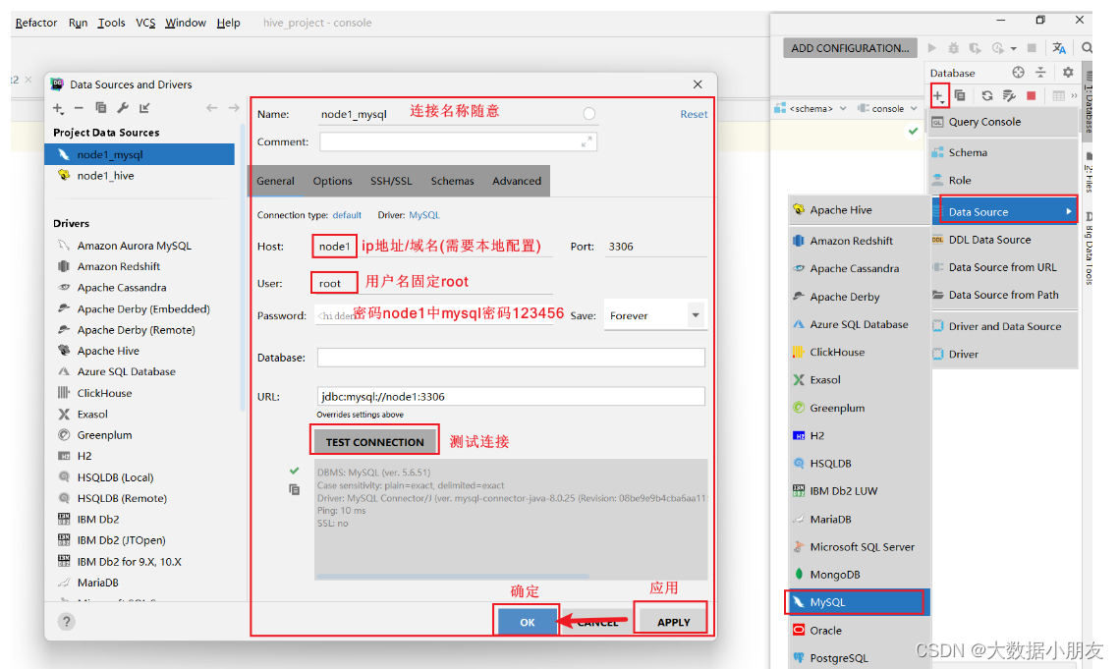Click the back arrow in the dialog toolbar
This screenshot has height=669, width=1119.
(211, 108)
